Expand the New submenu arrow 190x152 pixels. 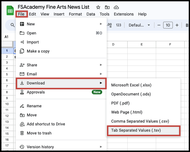(101, 24)
